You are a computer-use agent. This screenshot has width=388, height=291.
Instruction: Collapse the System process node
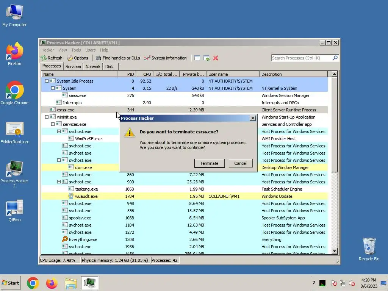click(53, 88)
